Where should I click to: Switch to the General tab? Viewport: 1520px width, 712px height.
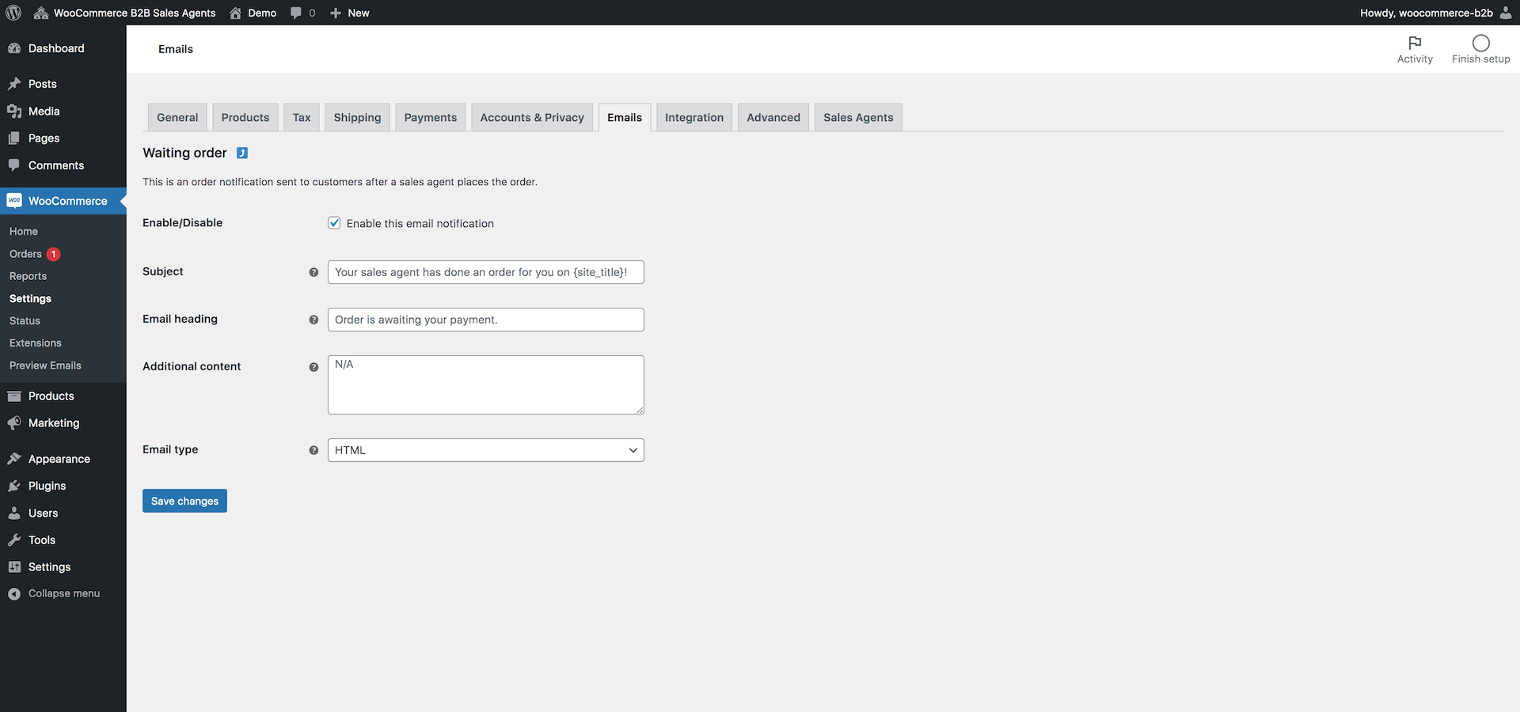click(x=177, y=117)
